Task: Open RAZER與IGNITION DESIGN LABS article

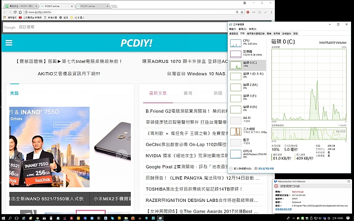Action: [202, 200]
